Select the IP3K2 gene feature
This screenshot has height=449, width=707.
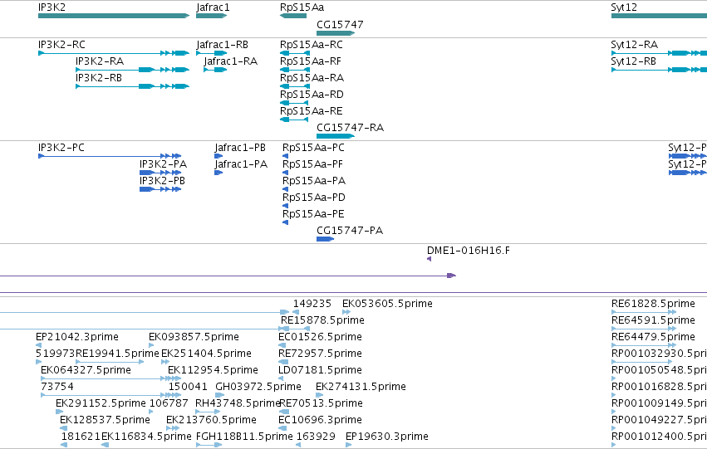tap(114, 16)
